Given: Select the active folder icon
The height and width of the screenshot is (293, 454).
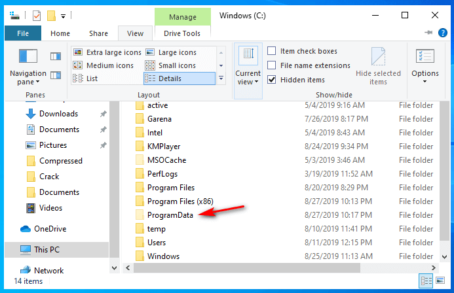Looking at the screenshot, I should coord(140,105).
